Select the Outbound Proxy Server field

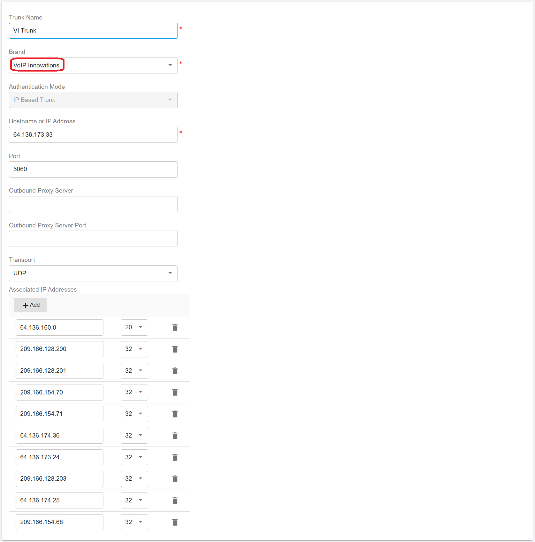(93, 204)
